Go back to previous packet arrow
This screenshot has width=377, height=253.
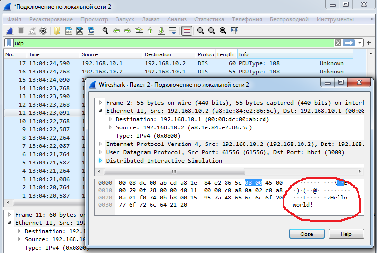point(116,31)
